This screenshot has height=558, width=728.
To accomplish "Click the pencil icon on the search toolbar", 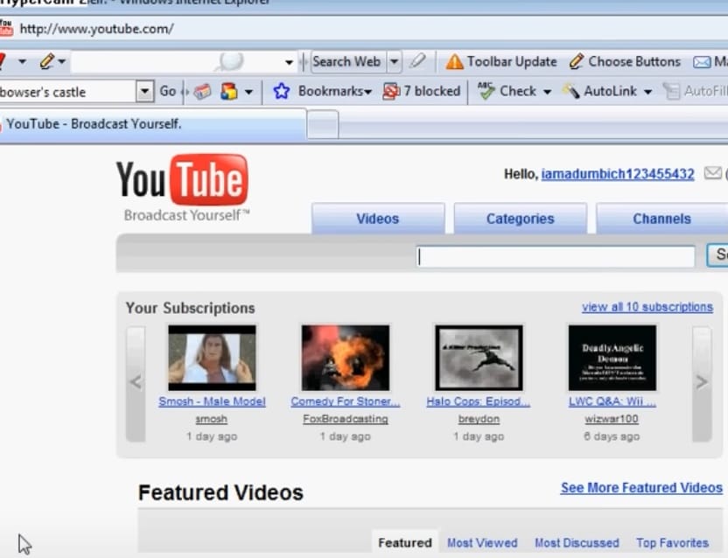I will tap(47, 61).
